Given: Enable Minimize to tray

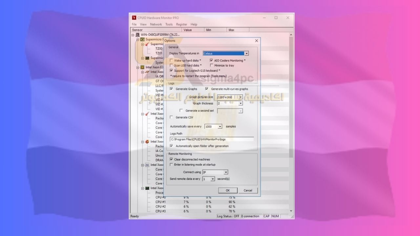Looking at the screenshot, I should click(211, 66).
